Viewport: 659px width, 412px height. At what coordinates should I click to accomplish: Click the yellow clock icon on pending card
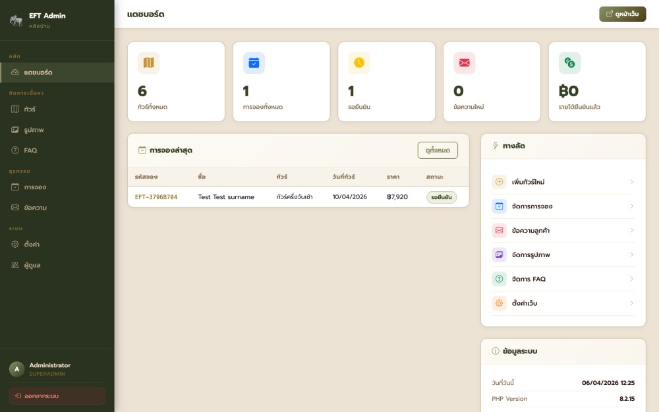[x=359, y=63]
